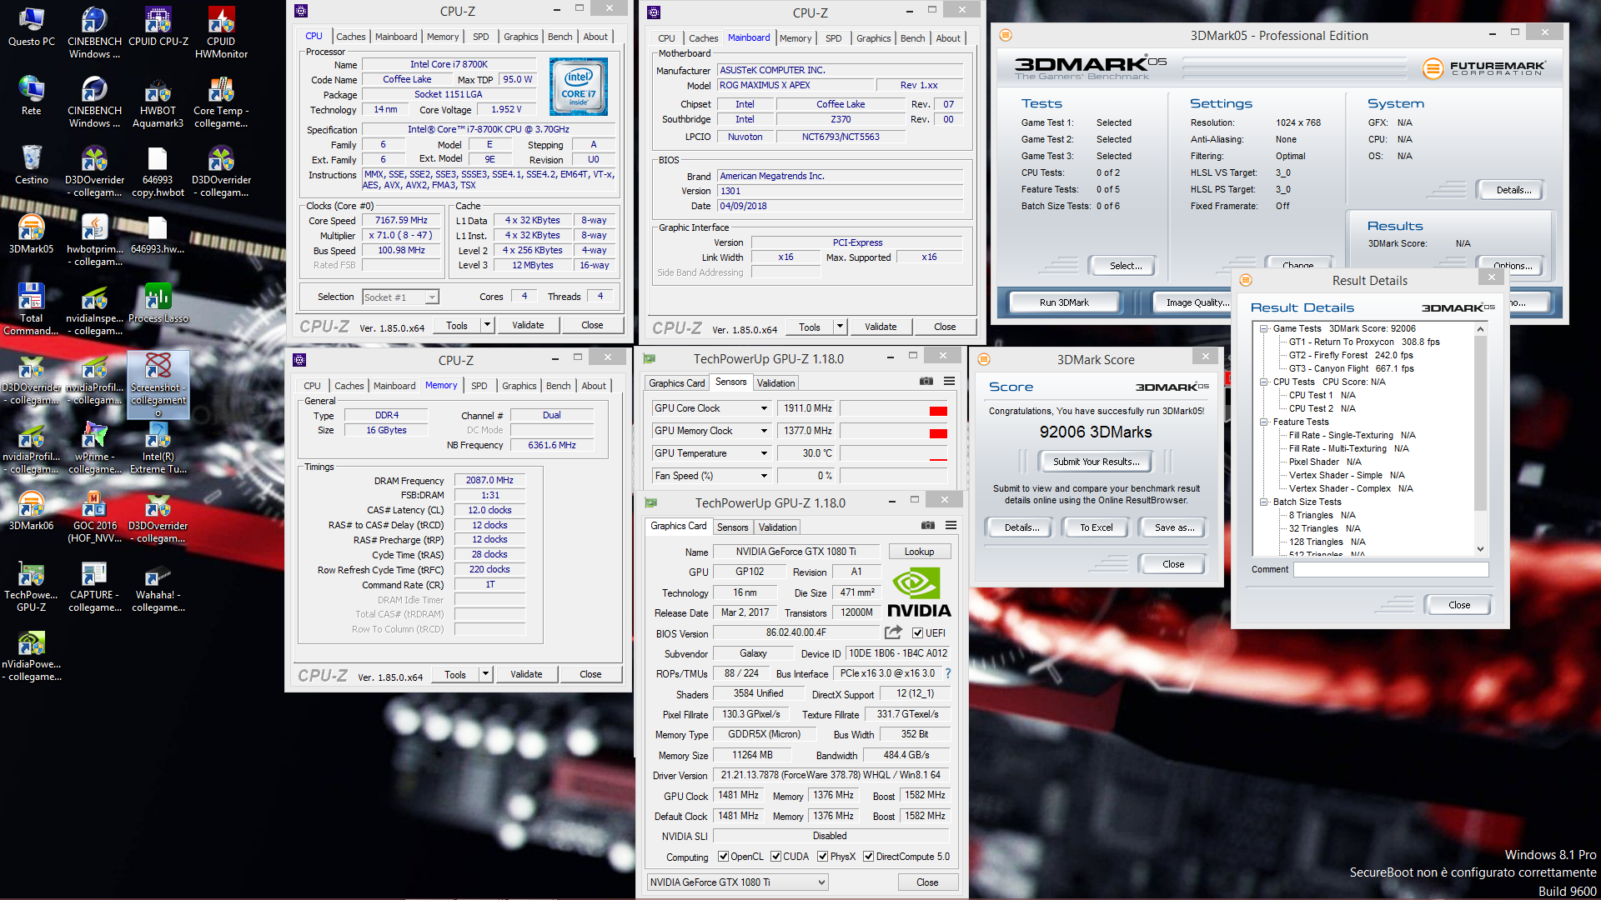Click Save as button in 3DMark Score

coord(1174,527)
